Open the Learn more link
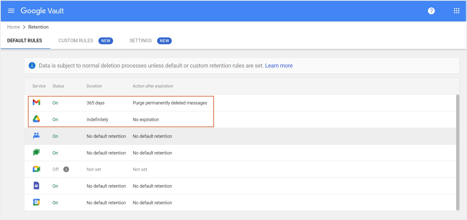Viewport: 467px width, 220px height. point(279,65)
